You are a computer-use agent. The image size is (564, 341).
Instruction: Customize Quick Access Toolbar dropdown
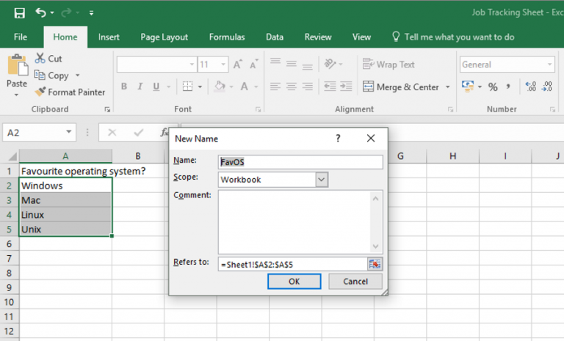coord(91,13)
